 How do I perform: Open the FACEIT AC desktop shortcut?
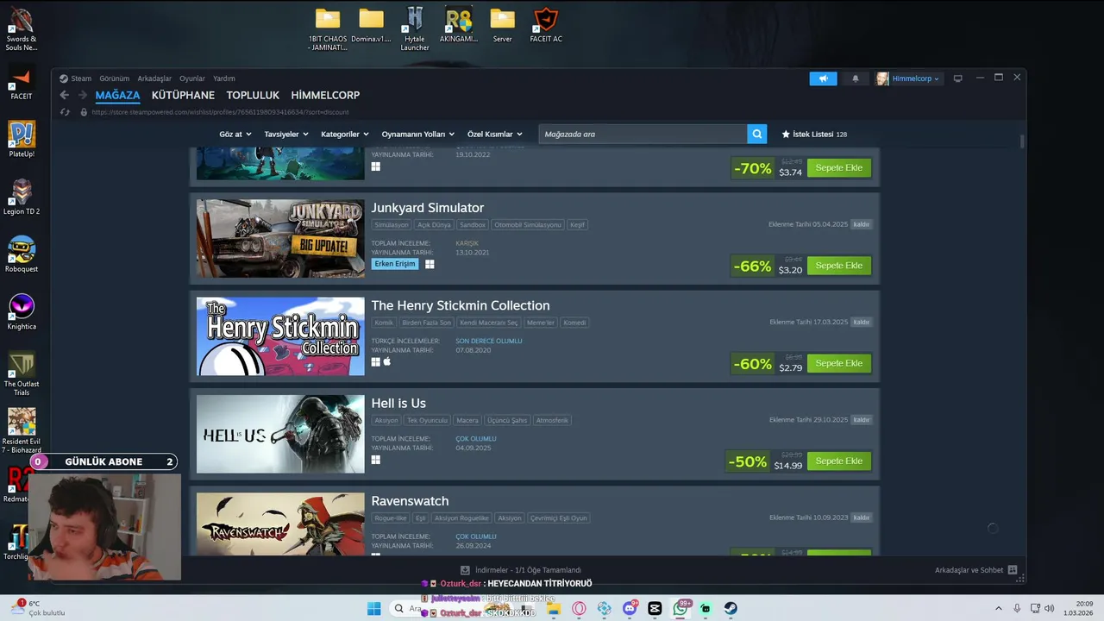[x=546, y=26]
